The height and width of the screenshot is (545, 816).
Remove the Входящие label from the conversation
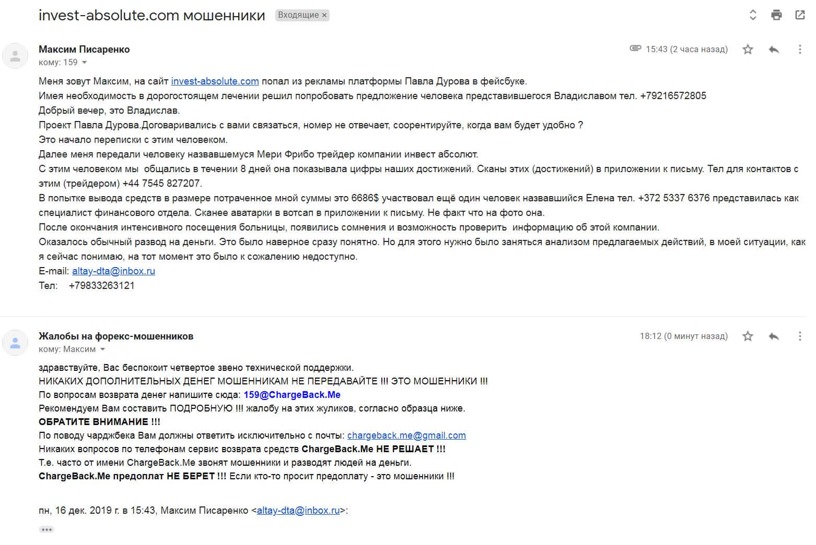(x=324, y=16)
